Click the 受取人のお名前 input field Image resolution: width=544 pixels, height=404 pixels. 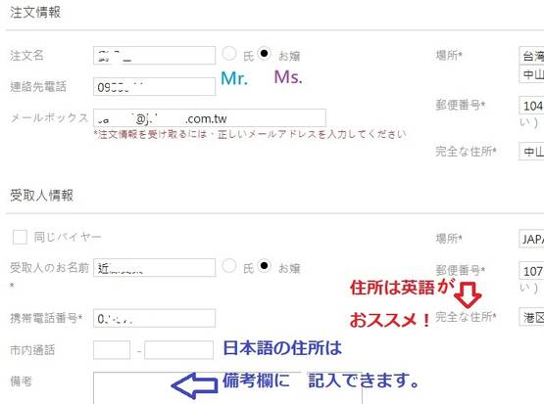pos(155,268)
